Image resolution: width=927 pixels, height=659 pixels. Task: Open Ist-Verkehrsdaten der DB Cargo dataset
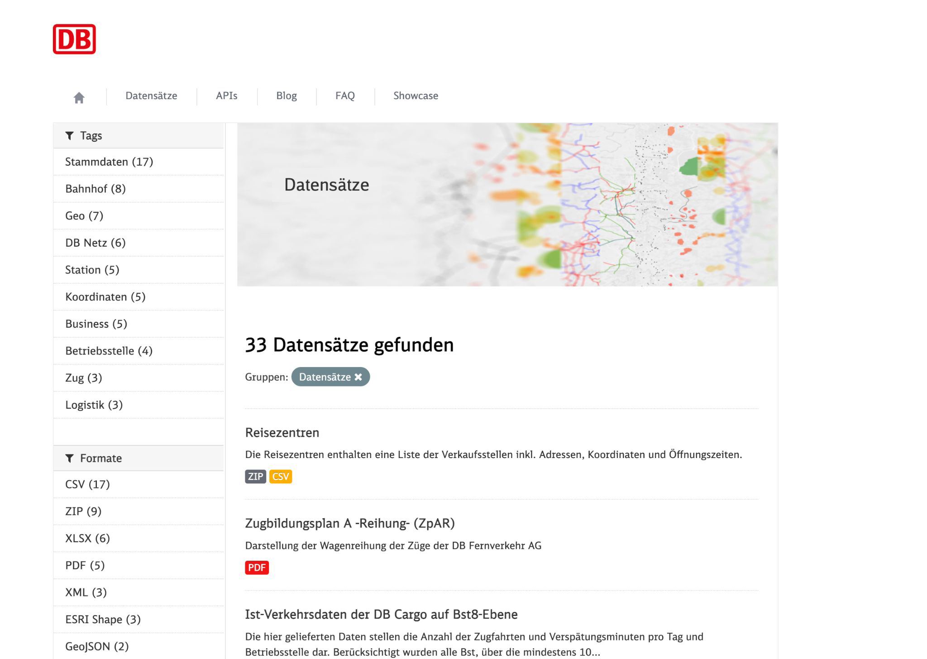[x=381, y=614]
